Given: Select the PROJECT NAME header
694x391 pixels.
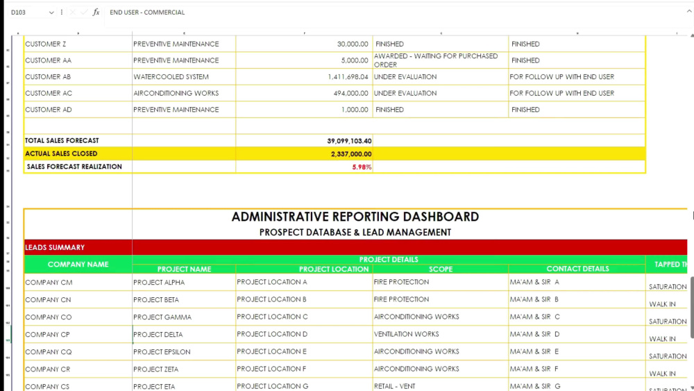Looking at the screenshot, I should pyautogui.click(x=184, y=269).
